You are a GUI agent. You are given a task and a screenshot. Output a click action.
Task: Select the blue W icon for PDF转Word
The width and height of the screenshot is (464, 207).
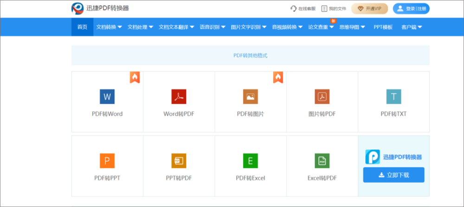click(x=107, y=97)
